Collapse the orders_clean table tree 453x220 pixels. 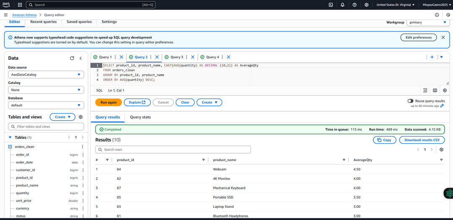tap(10, 147)
